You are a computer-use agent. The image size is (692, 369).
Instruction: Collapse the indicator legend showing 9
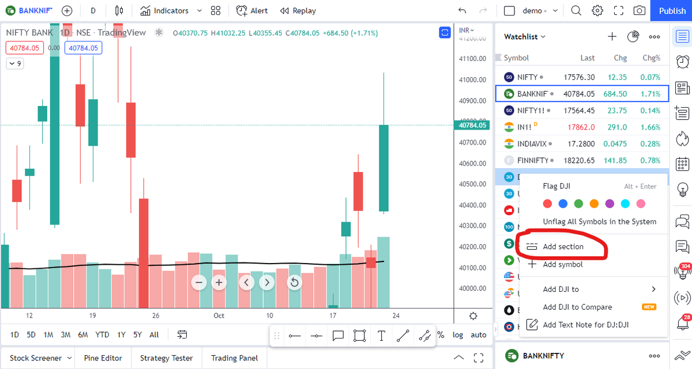pyautogui.click(x=15, y=63)
